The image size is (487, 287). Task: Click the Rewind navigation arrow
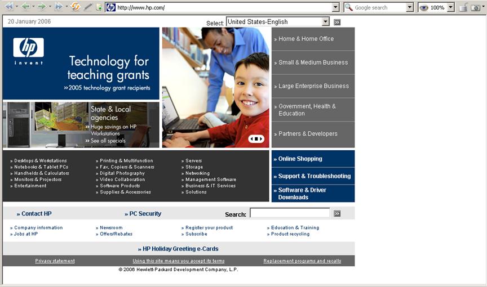(x=10, y=7)
